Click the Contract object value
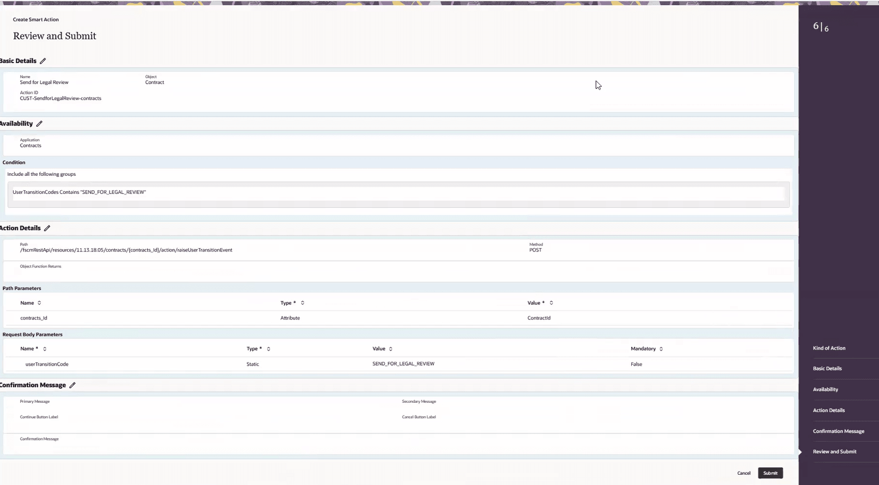This screenshot has height=485, width=879. point(154,82)
